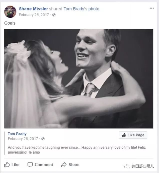The width and height of the screenshot is (159, 173).
Task: Follow the "Tom Brady's" link in post header
Action: pyautogui.click(x=76, y=9)
